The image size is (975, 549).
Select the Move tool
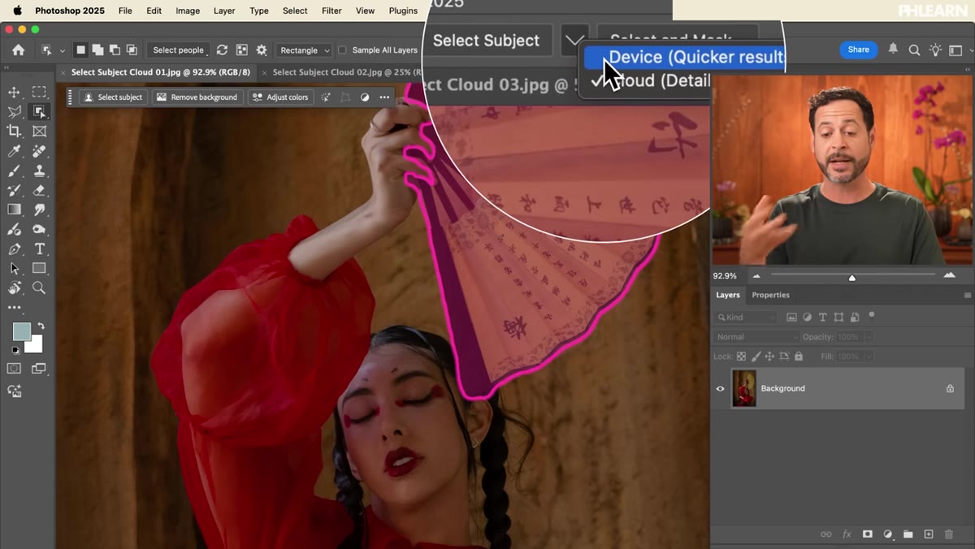click(x=14, y=92)
